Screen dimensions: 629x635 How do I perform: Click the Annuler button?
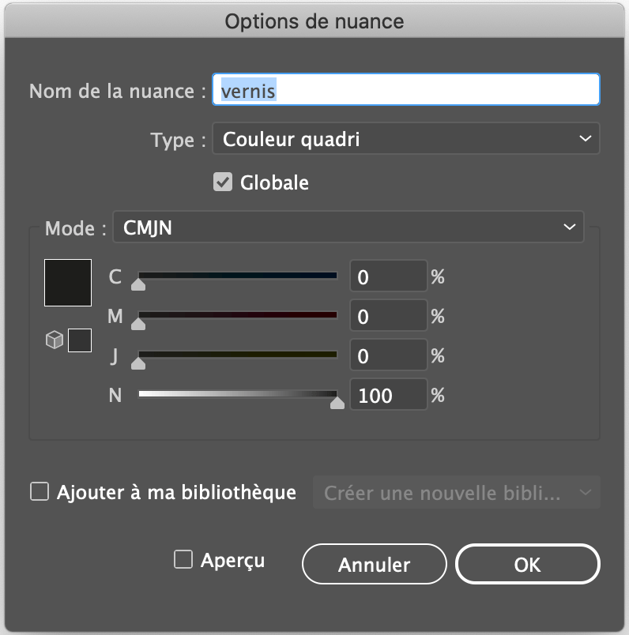click(374, 565)
